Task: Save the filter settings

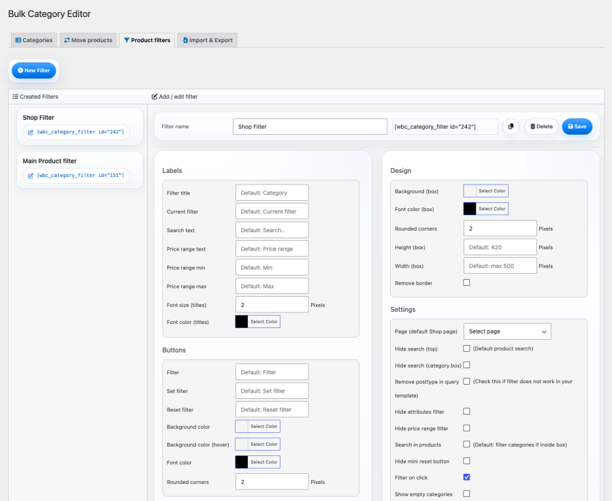Action: pos(577,127)
